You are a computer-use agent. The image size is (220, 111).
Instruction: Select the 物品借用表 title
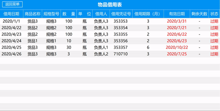[110, 5]
